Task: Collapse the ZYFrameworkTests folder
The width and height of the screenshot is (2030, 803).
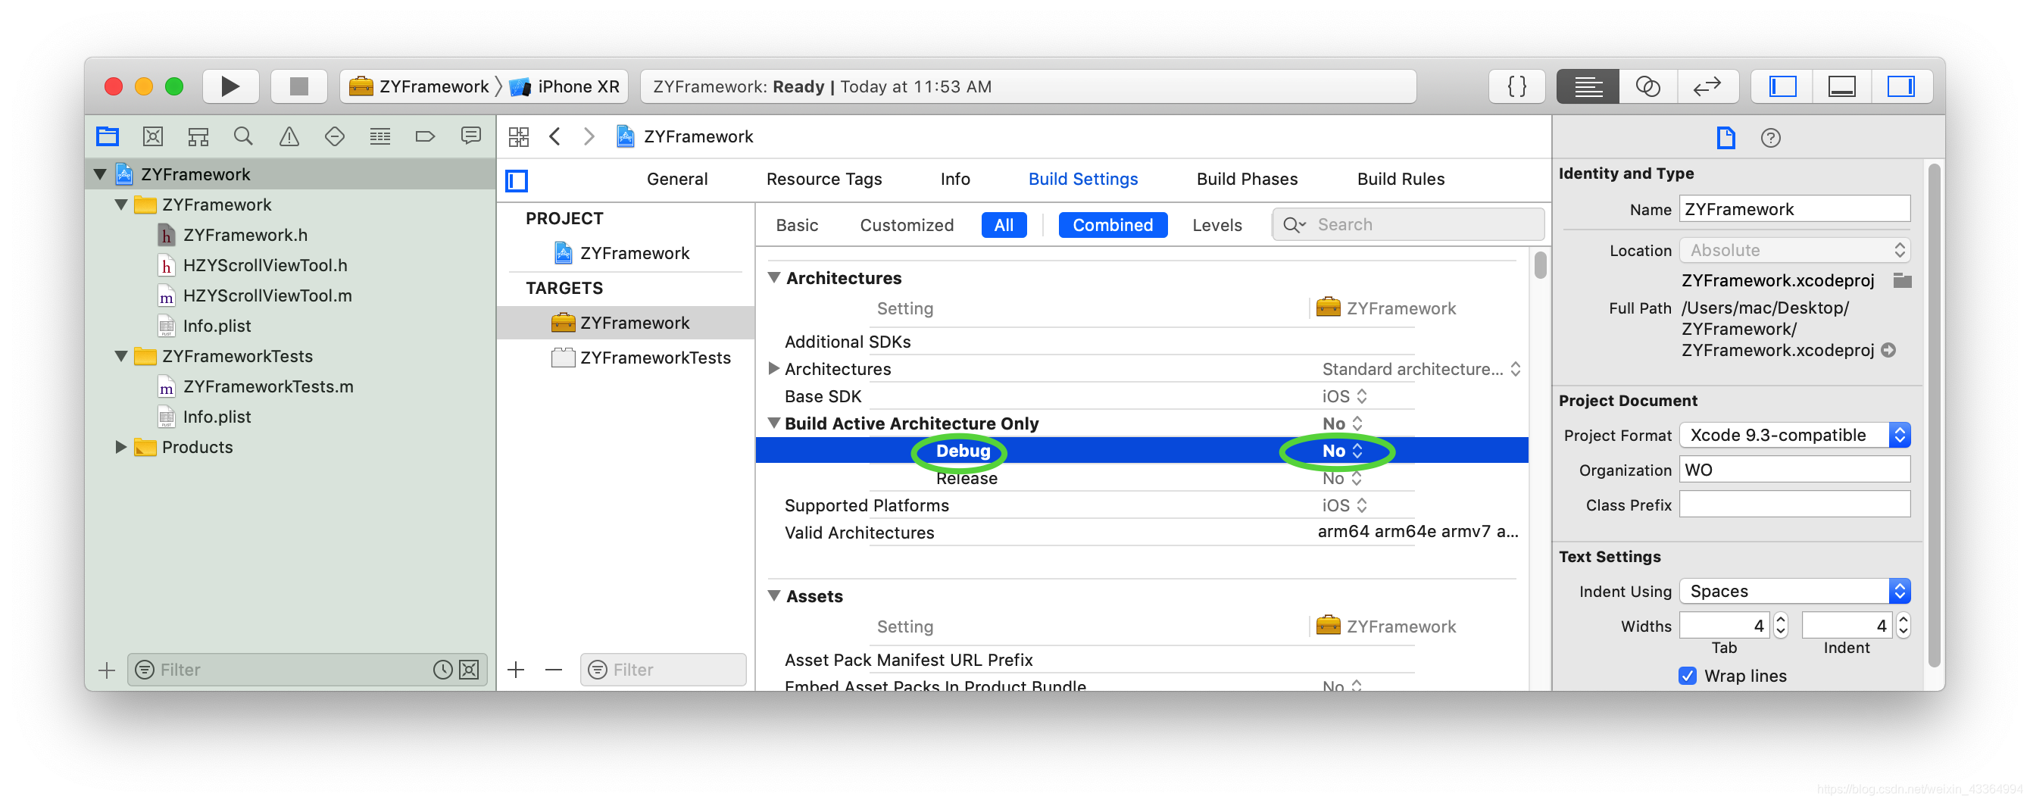Action: (x=121, y=356)
